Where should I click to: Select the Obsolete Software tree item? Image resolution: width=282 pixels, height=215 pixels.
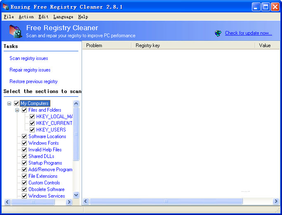pyautogui.click(x=46, y=189)
